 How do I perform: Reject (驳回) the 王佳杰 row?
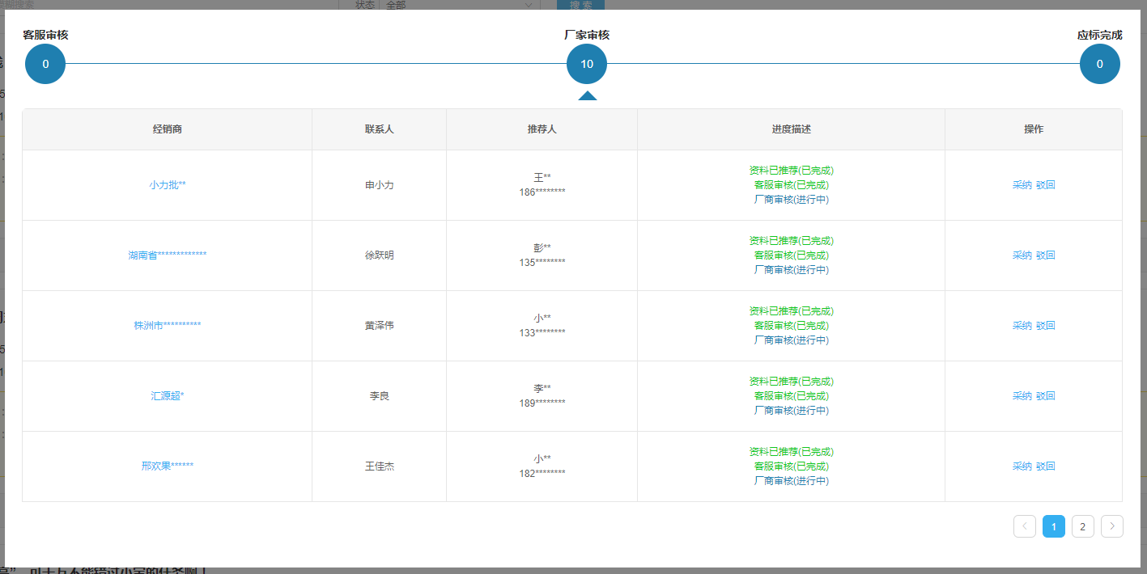(x=1046, y=466)
